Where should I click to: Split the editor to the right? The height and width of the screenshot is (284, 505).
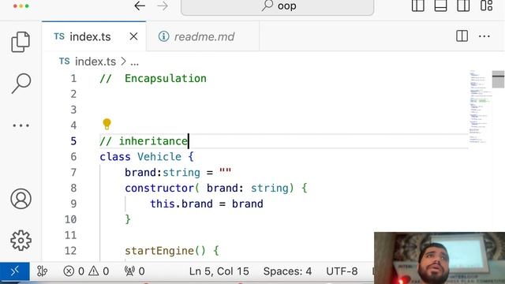click(462, 36)
